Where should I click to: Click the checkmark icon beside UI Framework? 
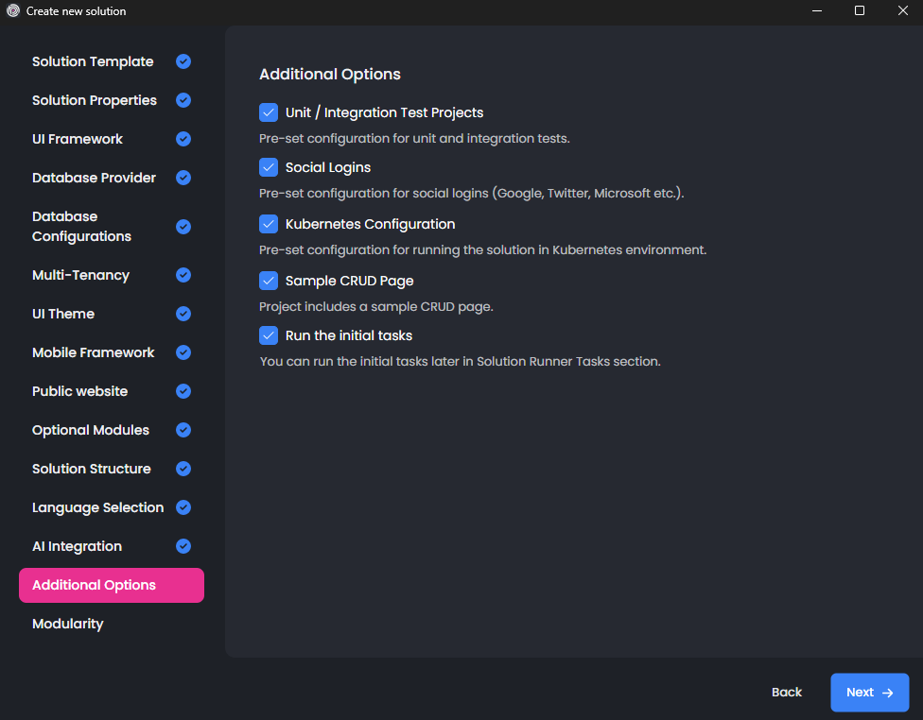[183, 139]
